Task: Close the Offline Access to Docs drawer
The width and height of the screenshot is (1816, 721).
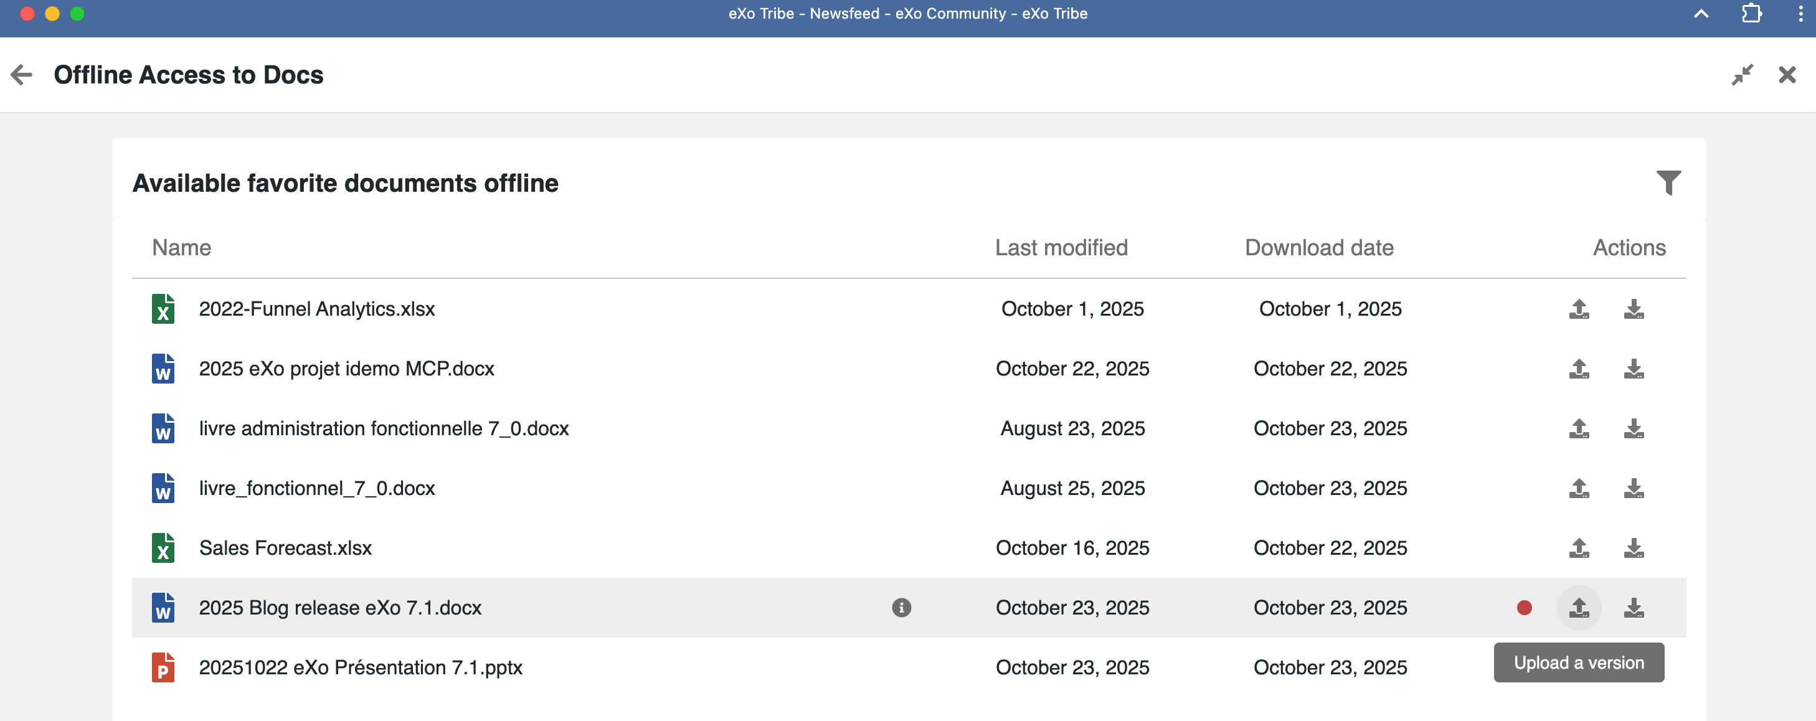Action: pos(1786,75)
